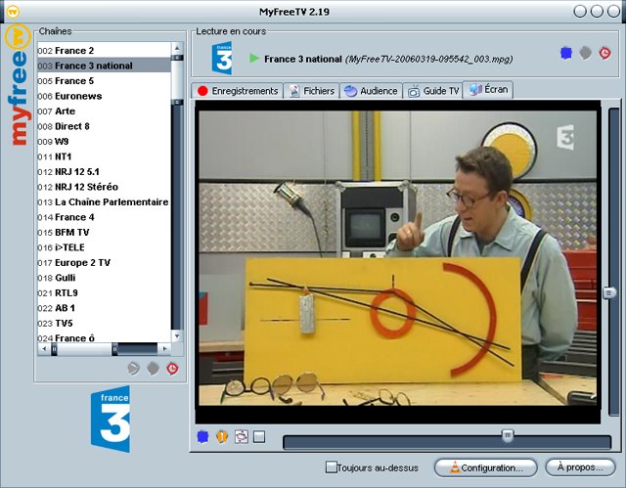Select channel 007 Arte

(x=104, y=111)
